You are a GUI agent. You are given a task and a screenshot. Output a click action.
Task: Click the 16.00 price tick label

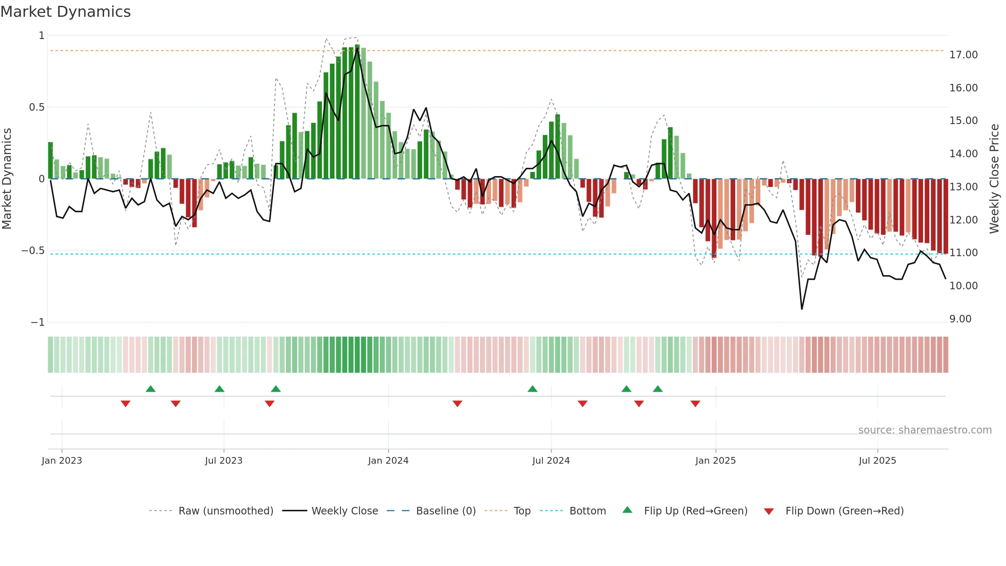(x=964, y=88)
